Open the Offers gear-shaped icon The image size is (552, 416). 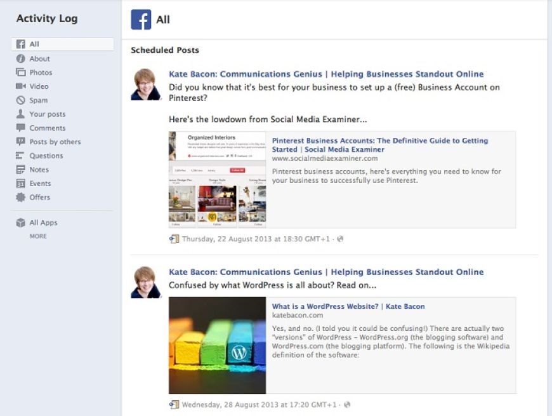(x=20, y=198)
